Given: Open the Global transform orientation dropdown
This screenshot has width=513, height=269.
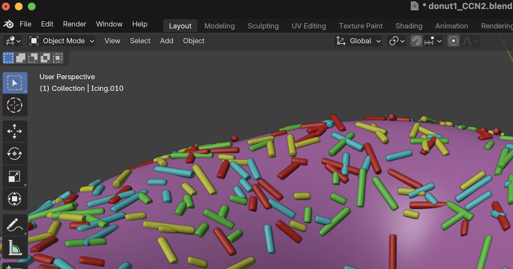Looking at the screenshot, I should 358,41.
